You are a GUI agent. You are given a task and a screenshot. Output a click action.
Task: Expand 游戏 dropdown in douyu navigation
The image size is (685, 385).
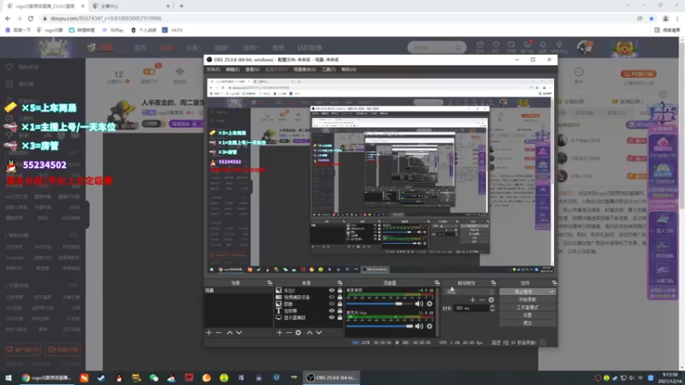tap(250, 48)
